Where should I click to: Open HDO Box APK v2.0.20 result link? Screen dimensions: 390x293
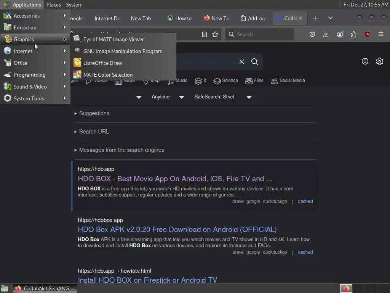pos(177,229)
